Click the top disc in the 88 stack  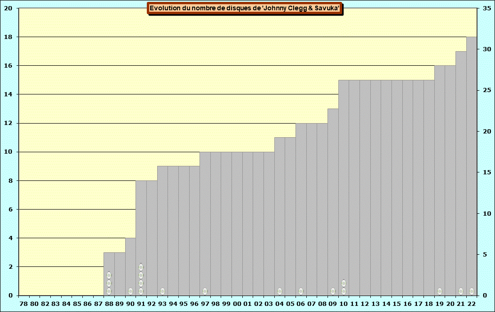coord(109,275)
